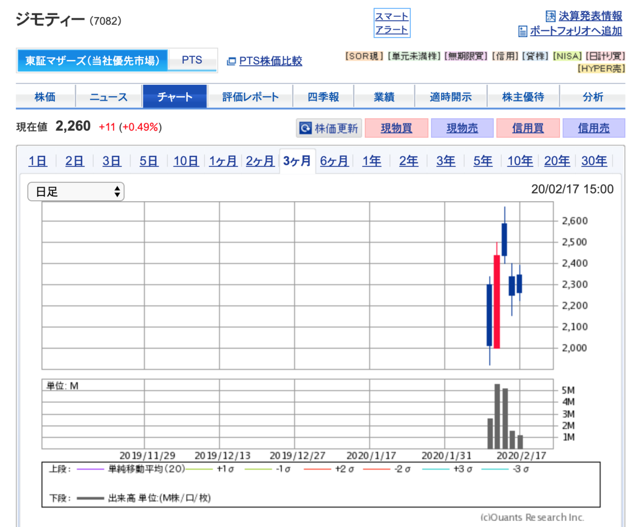The image size is (628, 527).
Task: Open the 決算発表情報 link
Action: tap(590, 16)
